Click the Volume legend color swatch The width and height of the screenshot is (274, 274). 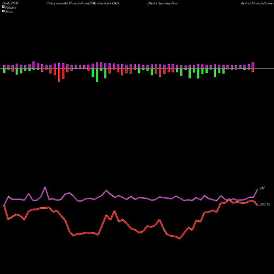[3, 7]
